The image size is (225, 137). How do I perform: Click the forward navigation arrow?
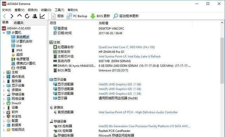coord(12,16)
